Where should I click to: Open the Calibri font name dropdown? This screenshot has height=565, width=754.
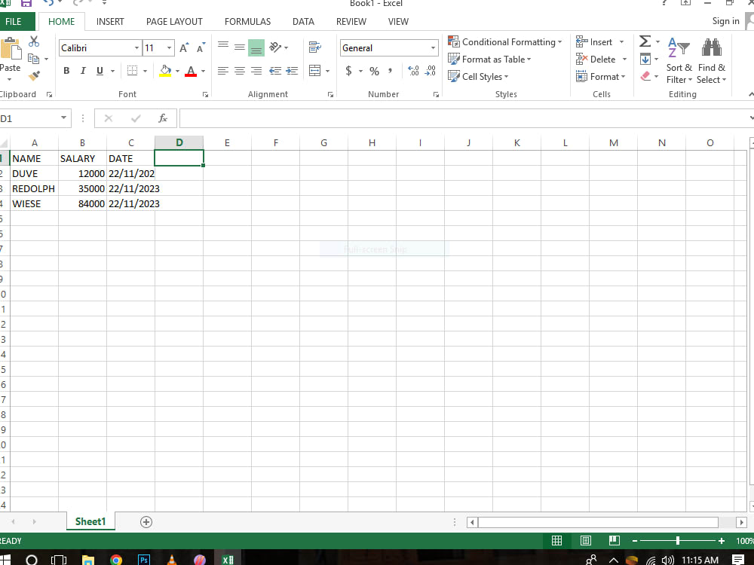click(136, 48)
